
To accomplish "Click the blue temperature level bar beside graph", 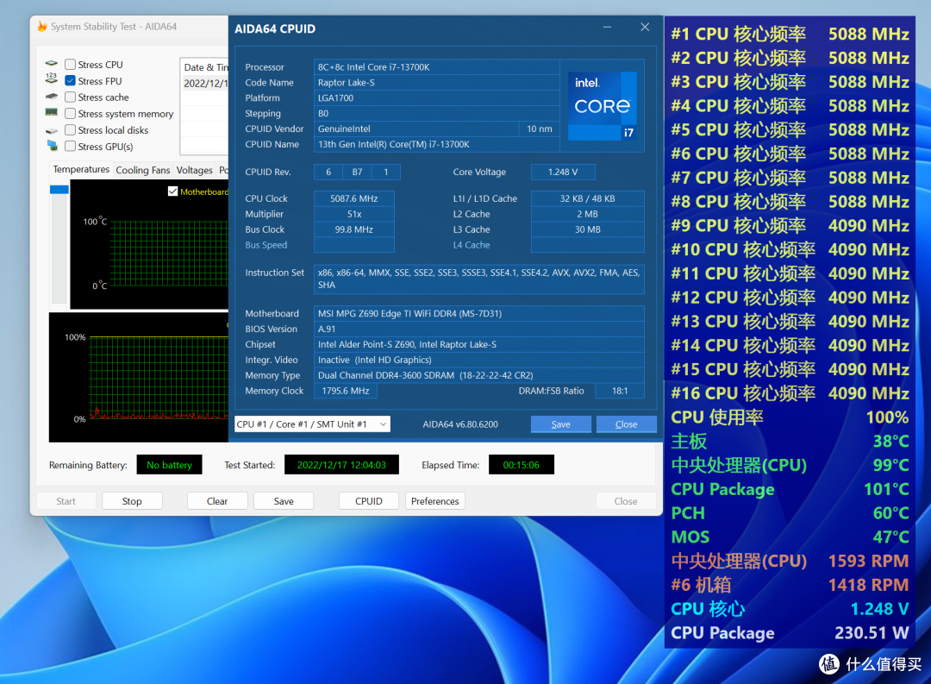I will tap(59, 190).
